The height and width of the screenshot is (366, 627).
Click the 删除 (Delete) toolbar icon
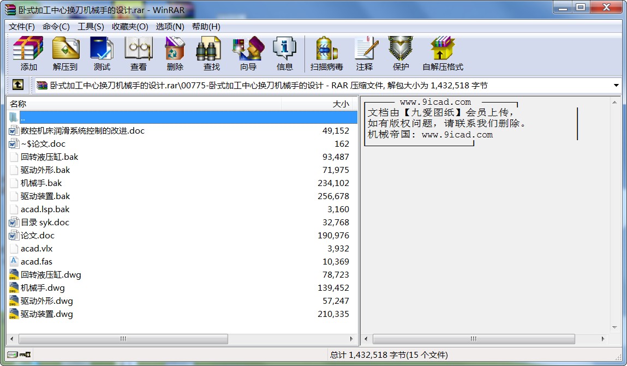pyautogui.click(x=175, y=53)
